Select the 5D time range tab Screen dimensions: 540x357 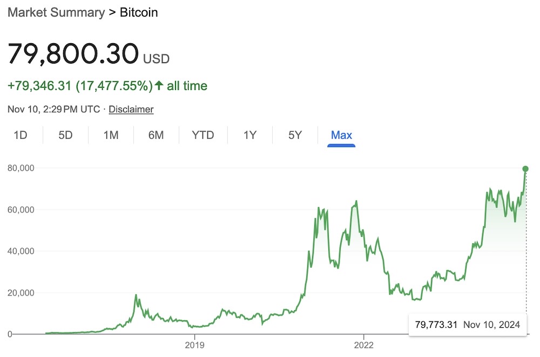coord(65,135)
